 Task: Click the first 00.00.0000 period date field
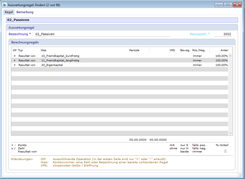(138, 140)
